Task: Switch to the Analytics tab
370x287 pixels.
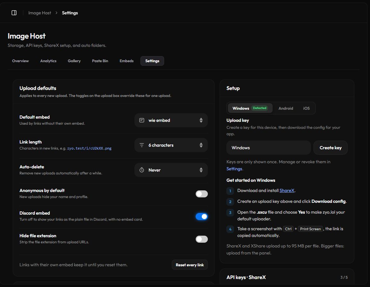Action: tap(48, 61)
